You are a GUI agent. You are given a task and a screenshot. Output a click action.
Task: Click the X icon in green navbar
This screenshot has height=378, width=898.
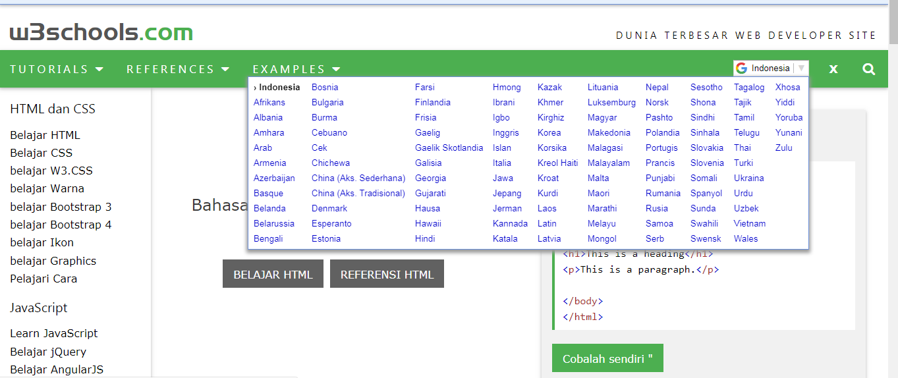pyautogui.click(x=833, y=69)
